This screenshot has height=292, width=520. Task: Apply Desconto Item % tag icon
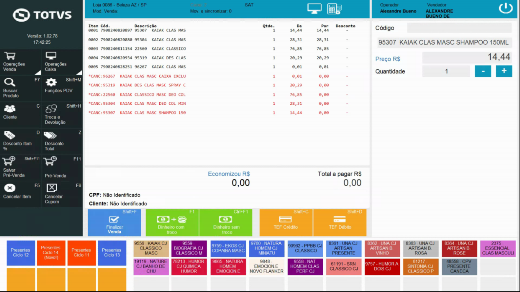pyautogui.click(x=10, y=135)
